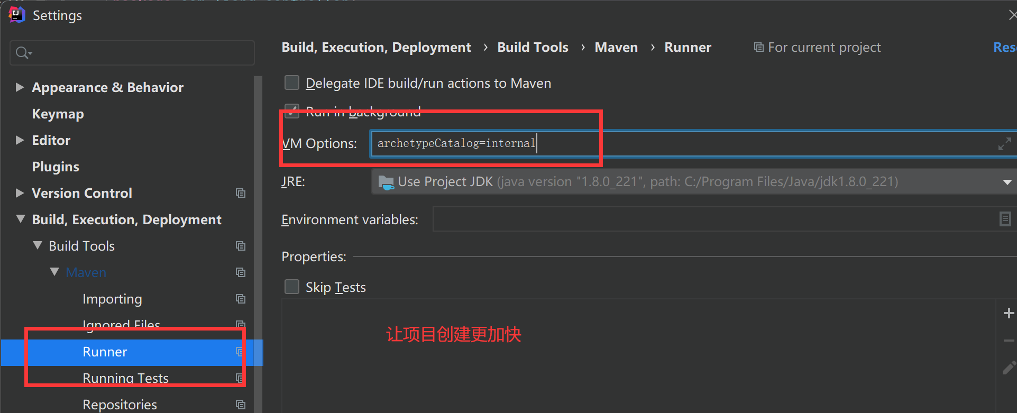Click the search magnifier icon in settings

tap(23, 53)
